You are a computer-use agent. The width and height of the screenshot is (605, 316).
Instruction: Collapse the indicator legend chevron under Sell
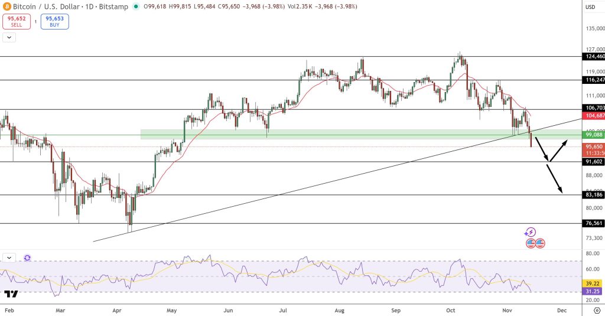point(9,37)
